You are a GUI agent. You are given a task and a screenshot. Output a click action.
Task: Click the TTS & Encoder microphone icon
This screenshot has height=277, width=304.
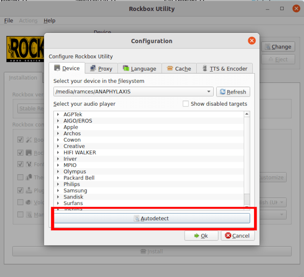coord(205,68)
